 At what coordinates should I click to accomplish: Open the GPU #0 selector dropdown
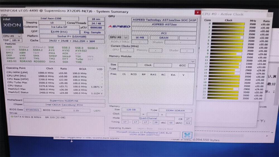(x=119, y=37)
